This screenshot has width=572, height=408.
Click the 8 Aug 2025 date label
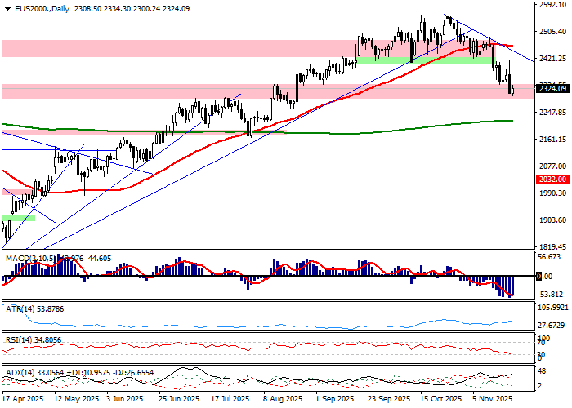[283, 400]
